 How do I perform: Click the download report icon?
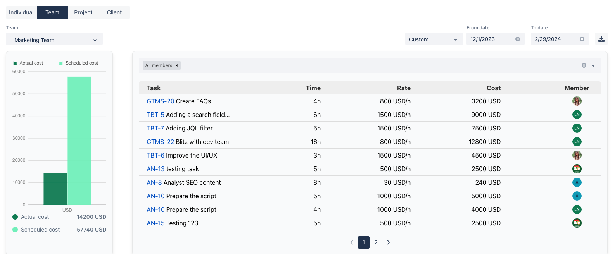tap(601, 39)
